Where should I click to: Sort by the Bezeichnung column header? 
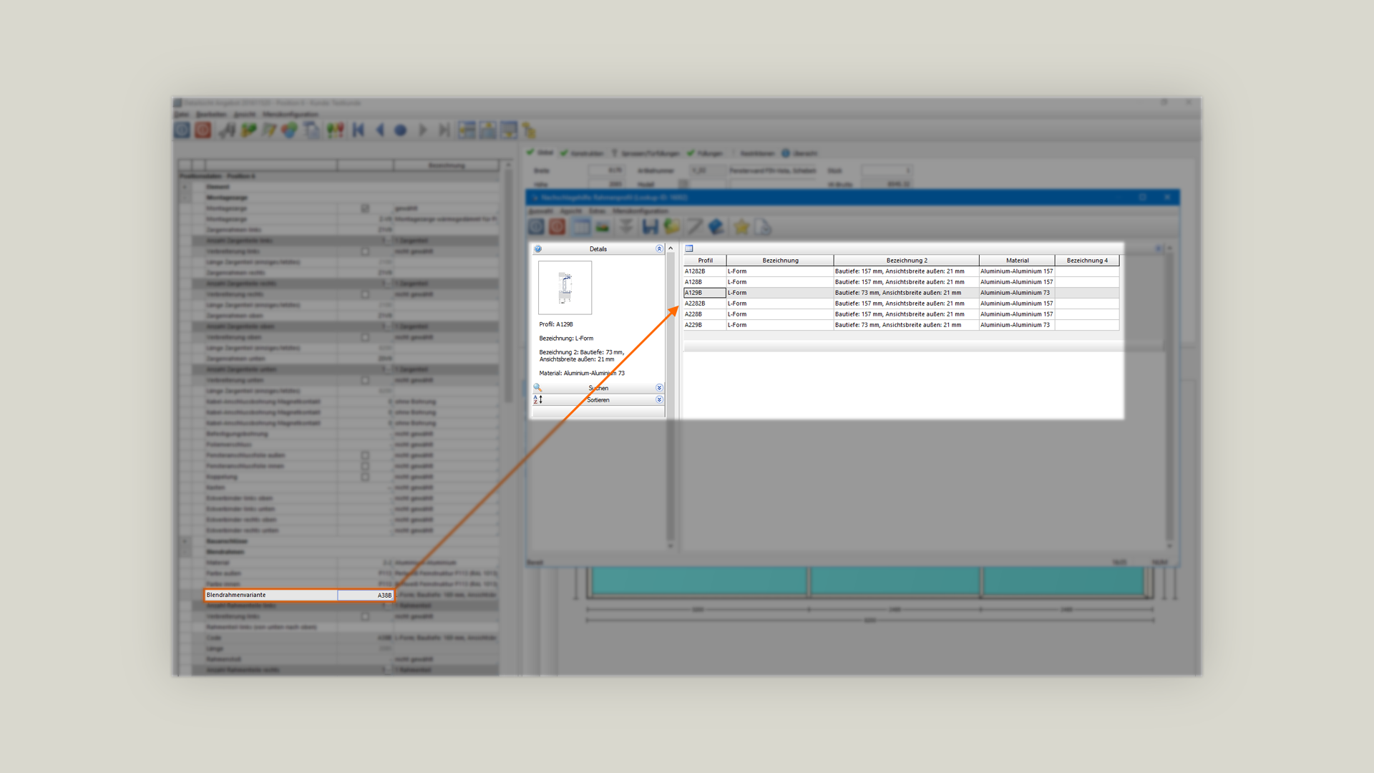point(780,261)
